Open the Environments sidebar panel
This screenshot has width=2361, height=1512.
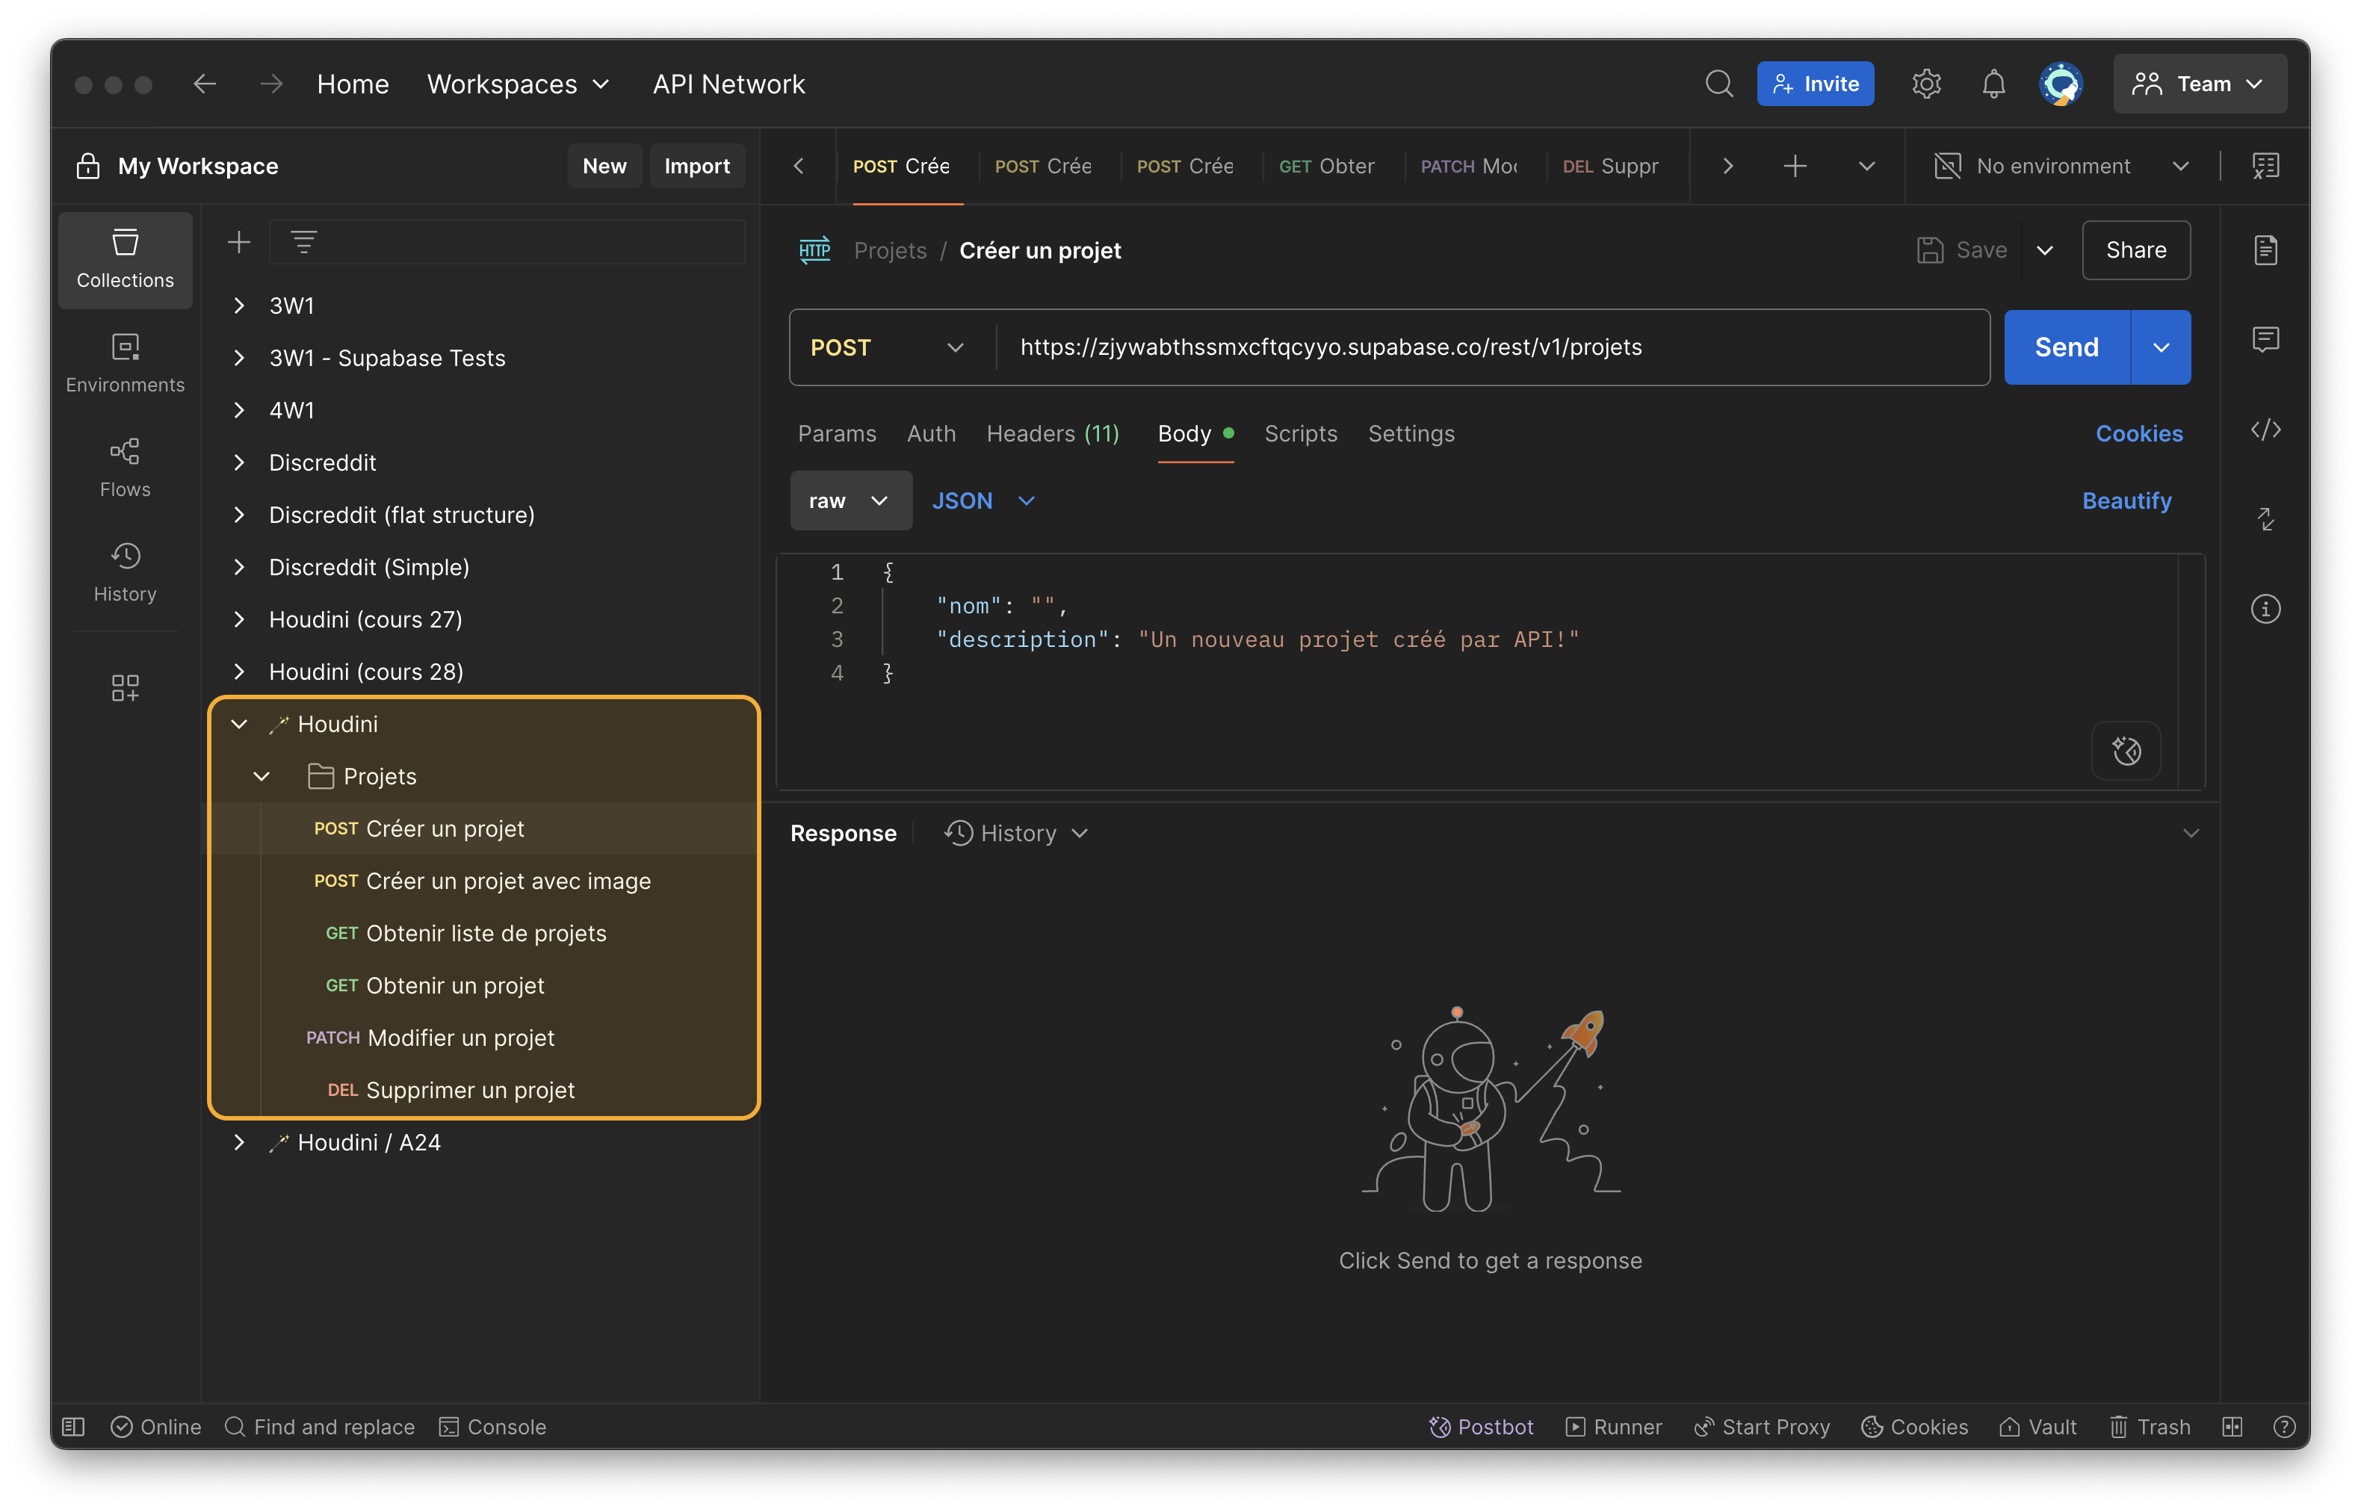pyautogui.click(x=125, y=363)
